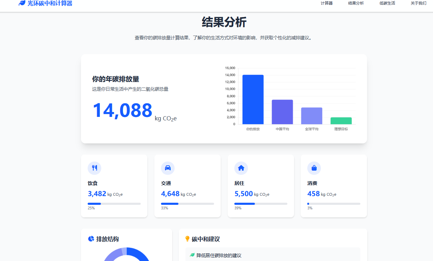Click the 中国平均 x-axis label
The width and height of the screenshot is (433, 261).
coord(282,129)
